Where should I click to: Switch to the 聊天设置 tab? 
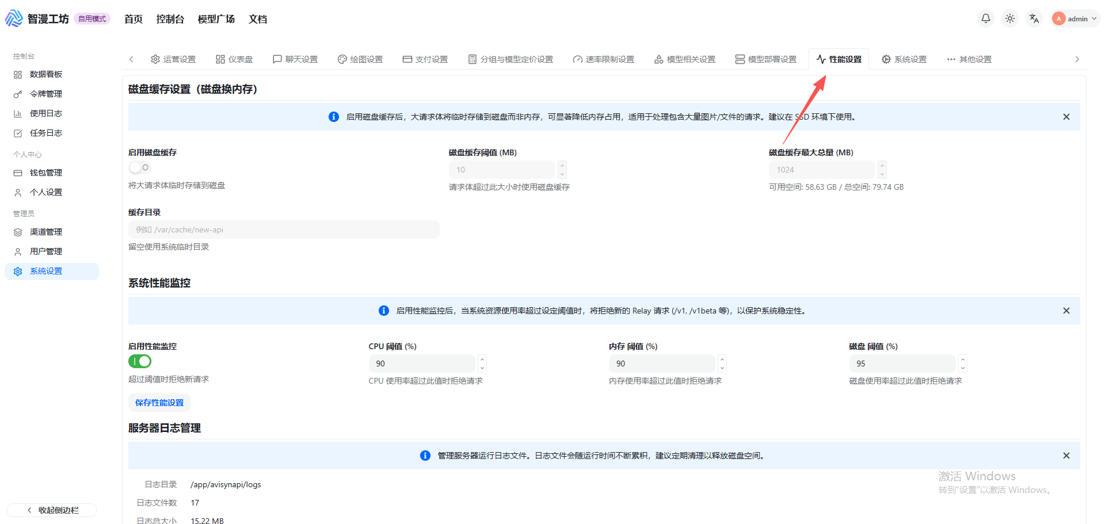[x=295, y=59]
